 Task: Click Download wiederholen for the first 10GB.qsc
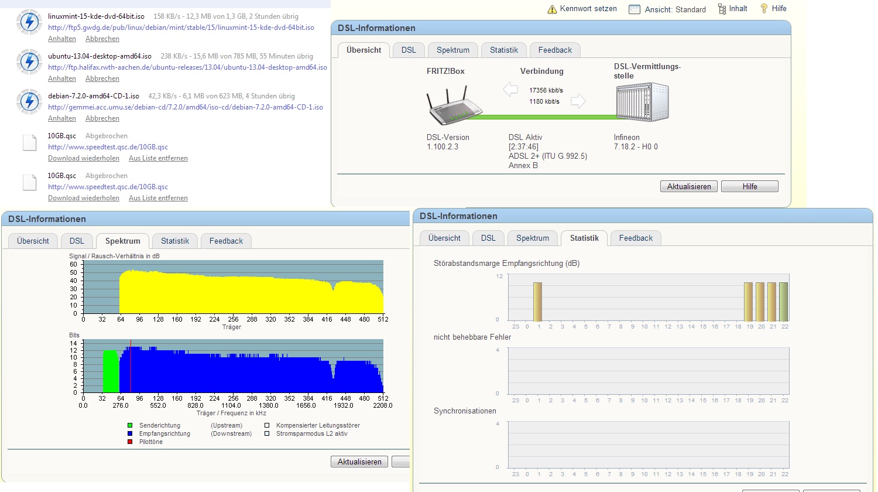84,158
